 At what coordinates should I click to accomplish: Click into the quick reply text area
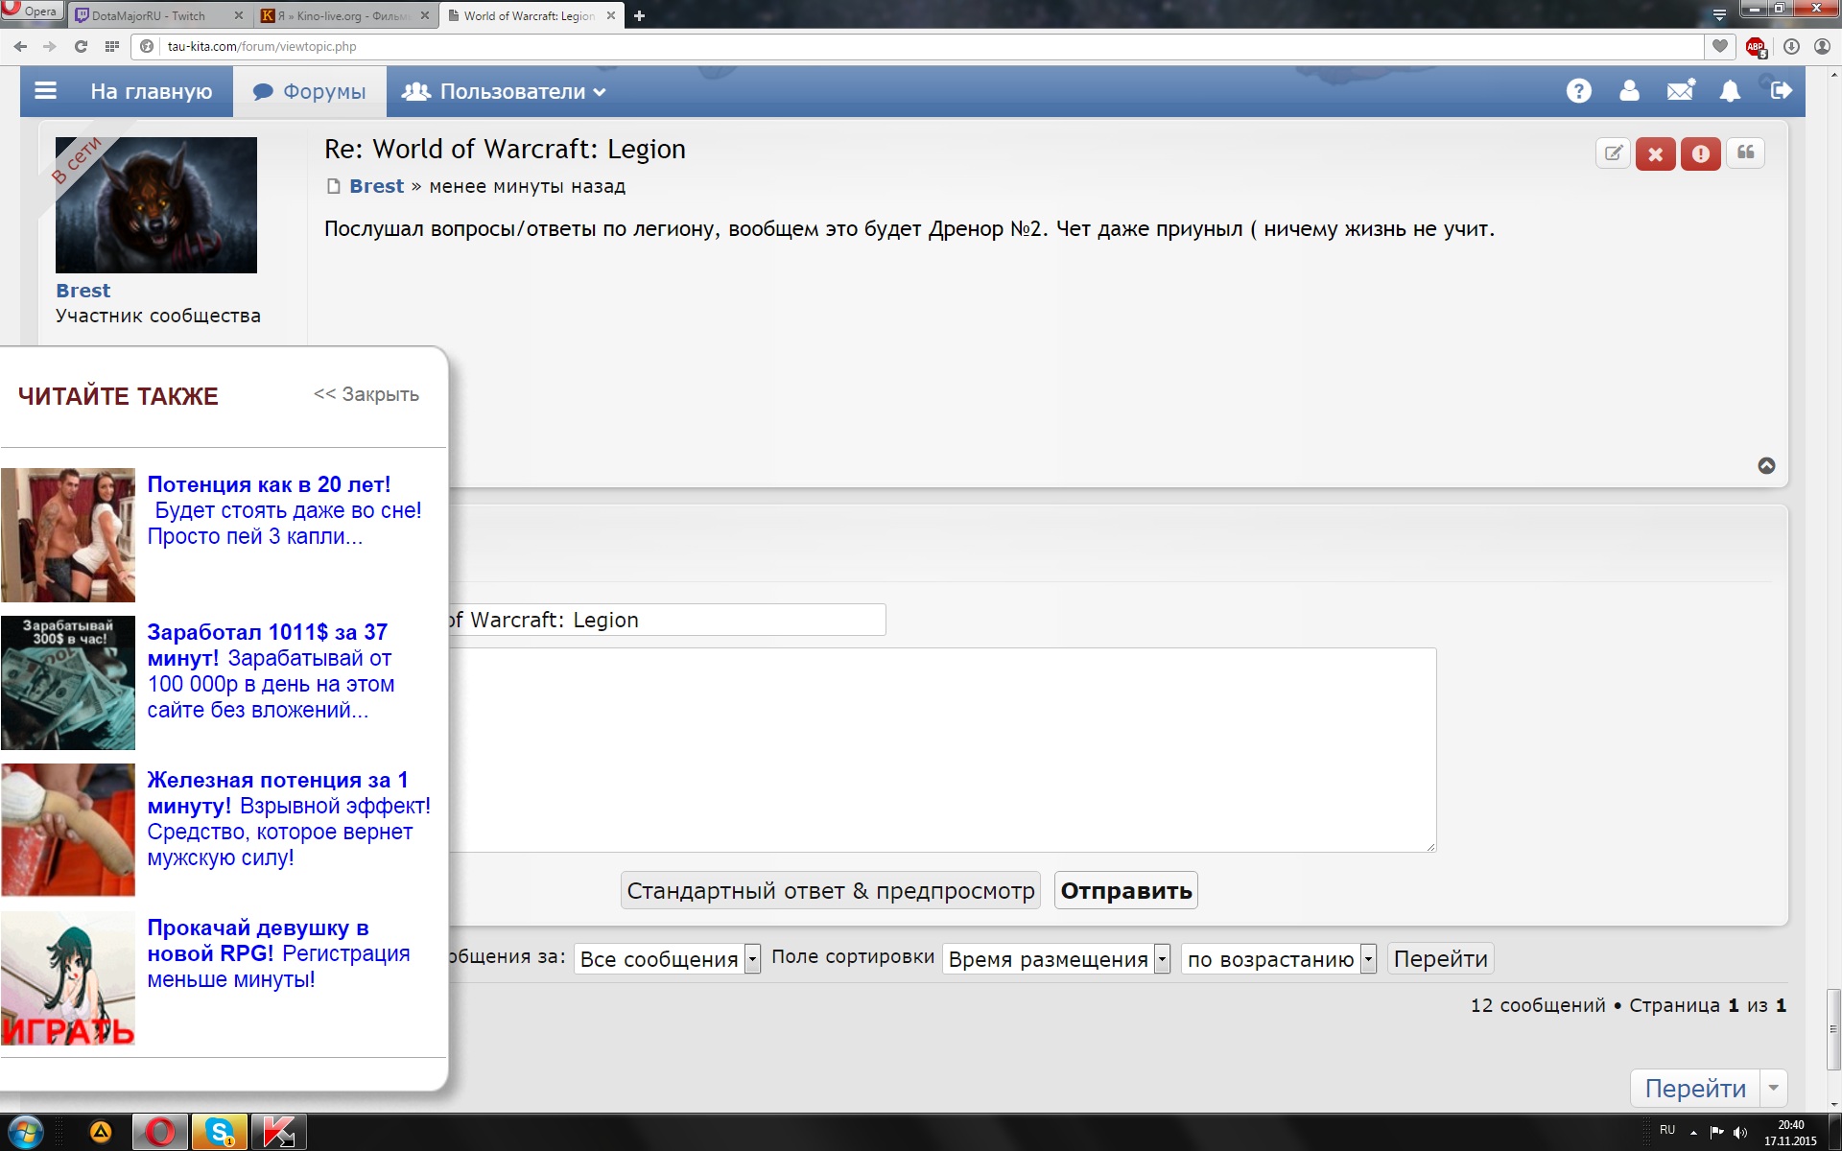[x=942, y=750]
